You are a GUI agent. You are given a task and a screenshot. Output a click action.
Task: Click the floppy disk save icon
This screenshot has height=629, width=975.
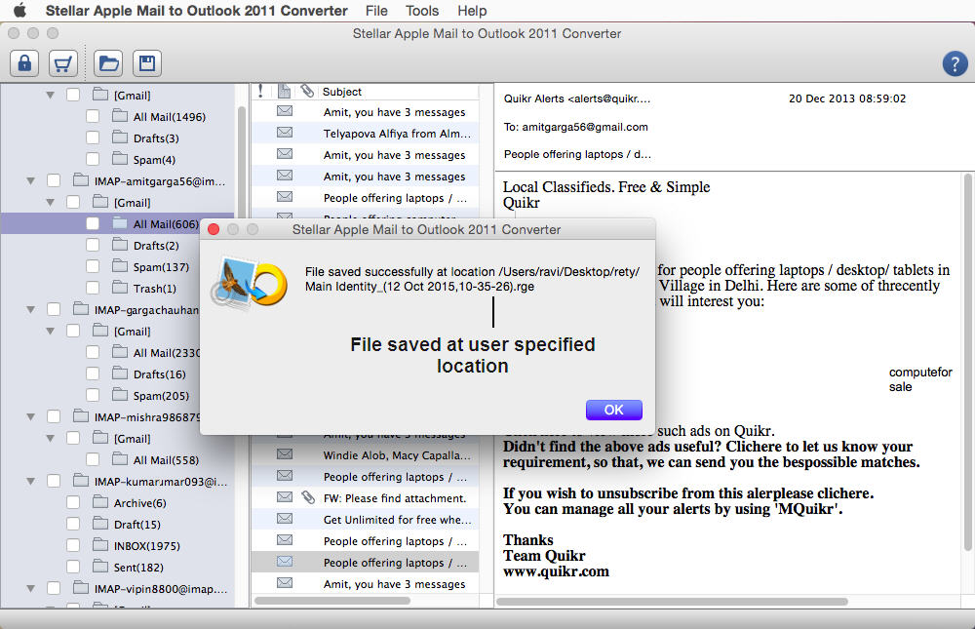pyautogui.click(x=147, y=63)
